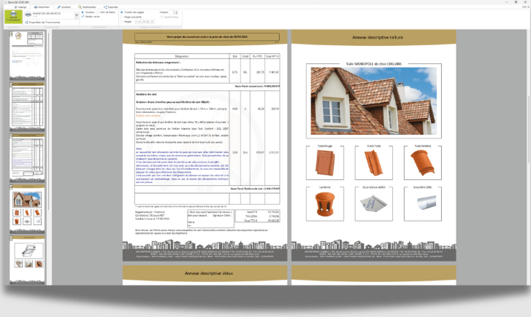Viewport: 531px width, 317px height.
Task: Open the printer selection dropdown
Action: pyautogui.click(x=75, y=14)
